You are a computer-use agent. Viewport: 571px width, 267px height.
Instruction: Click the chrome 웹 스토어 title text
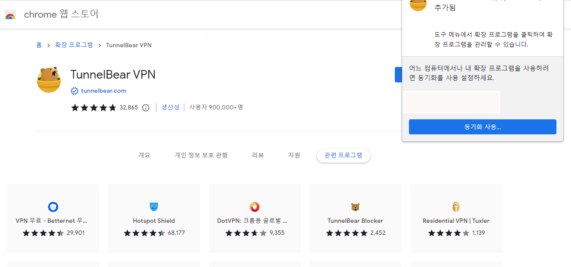pyautogui.click(x=61, y=15)
